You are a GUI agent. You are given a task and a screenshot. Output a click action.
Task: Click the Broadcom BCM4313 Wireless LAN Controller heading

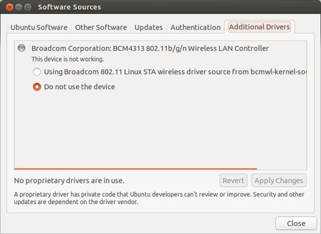[150, 49]
